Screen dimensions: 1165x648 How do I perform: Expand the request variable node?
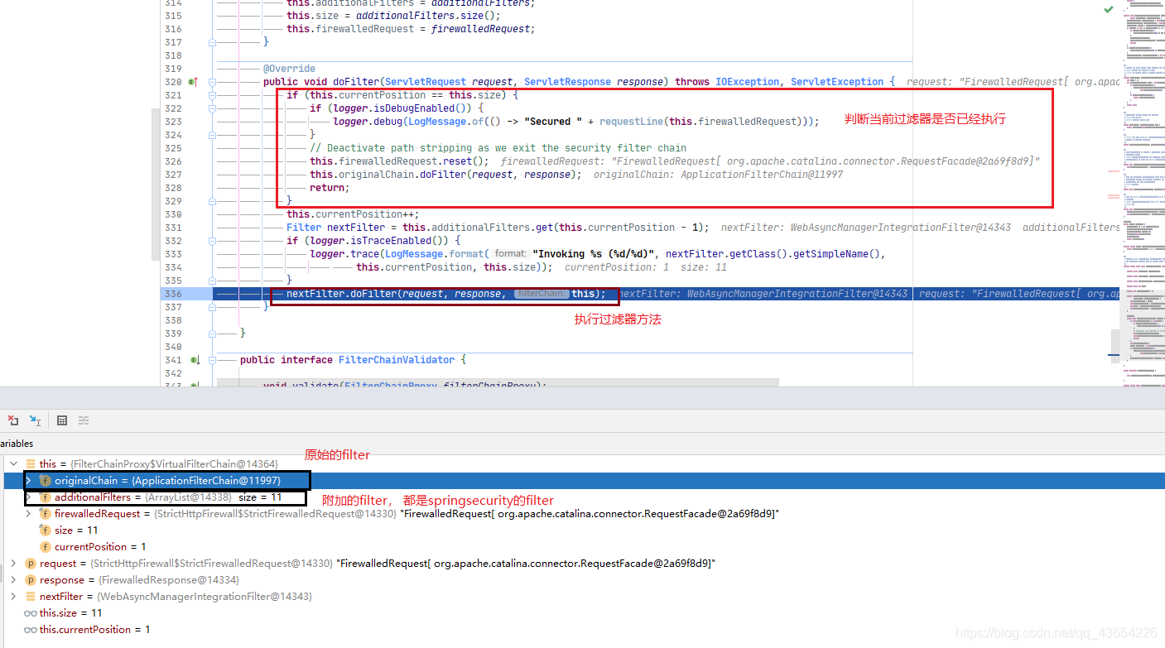(x=13, y=564)
